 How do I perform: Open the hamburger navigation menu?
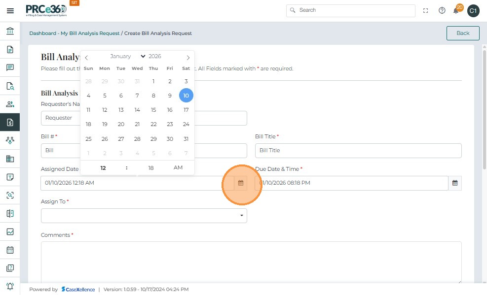[x=10, y=10]
